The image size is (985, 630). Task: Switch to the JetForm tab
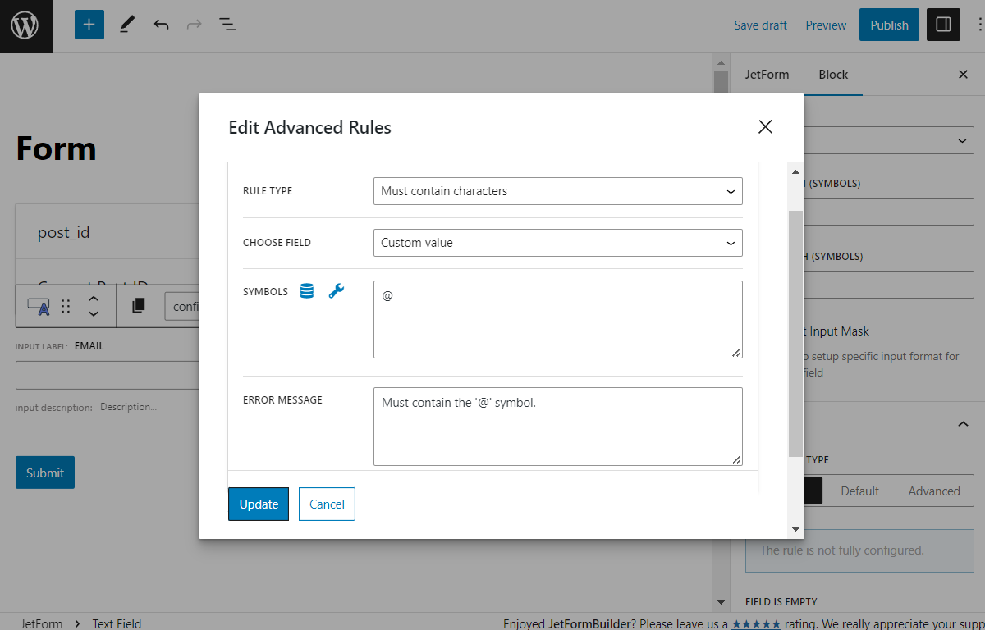767,75
